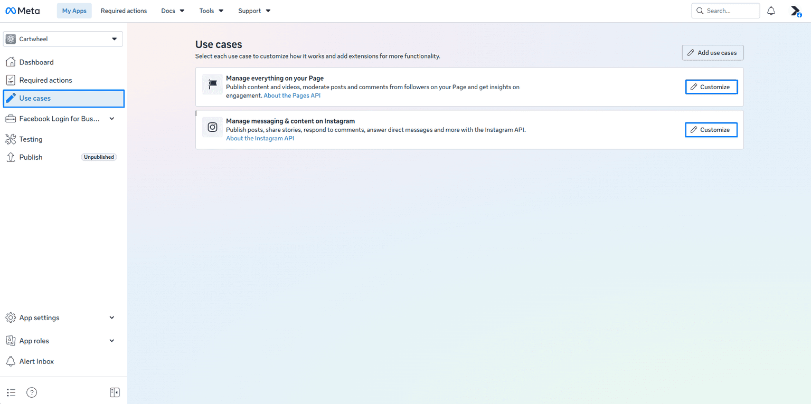Expand Facebook Login for Business chevron
Image resolution: width=811 pixels, height=404 pixels.
pyautogui.click(x=112, y=119)
